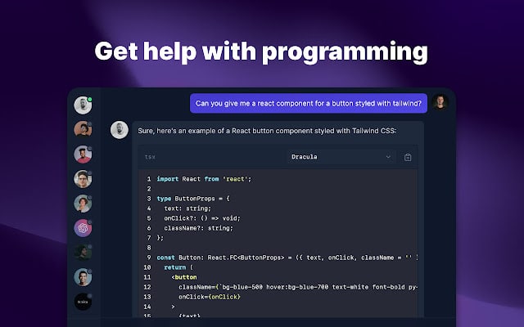Select the OpenAI logo purple avatar
This screenshot has height=327, width=524.
(x=83, y=228)
